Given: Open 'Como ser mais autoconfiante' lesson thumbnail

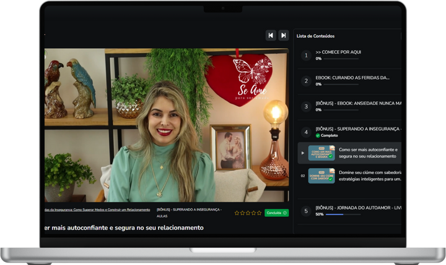Looking at the screenshot, I should [x=321, y=153].
